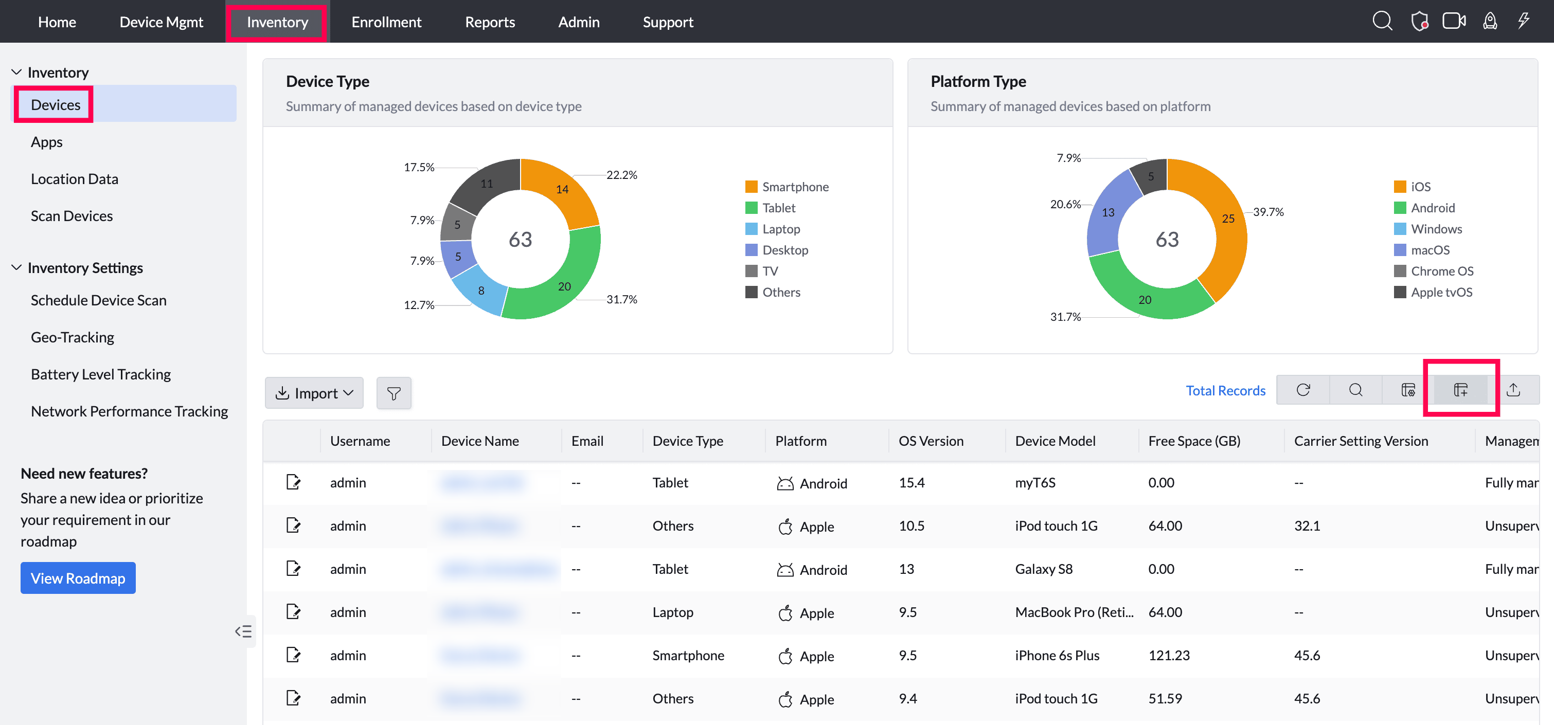The image size is (1554, 725).
Task: Go to the Home tab
Action: [x=57, y=22]
